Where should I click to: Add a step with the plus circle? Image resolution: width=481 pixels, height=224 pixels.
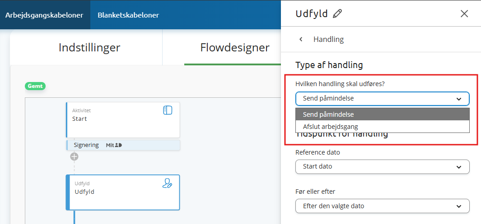coord(74,157)
